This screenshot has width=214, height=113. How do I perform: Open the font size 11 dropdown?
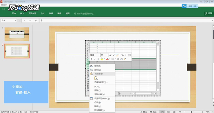tap(107, 55)
